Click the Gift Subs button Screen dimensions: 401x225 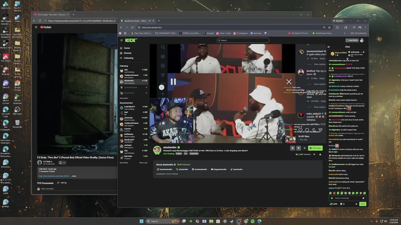(x=315, y=148)
